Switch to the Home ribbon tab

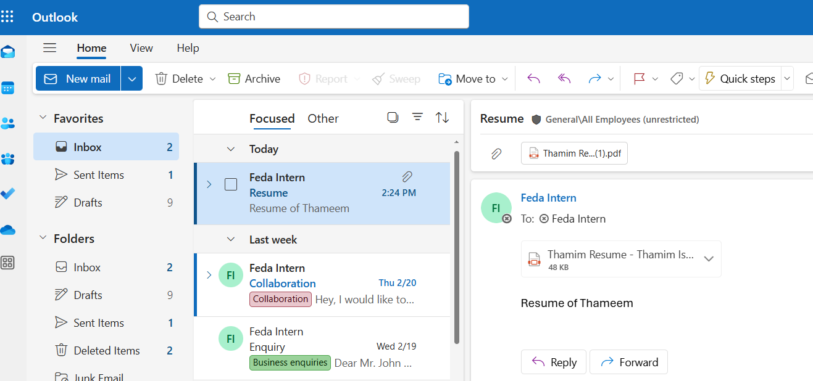pyautogui.click(x=91, y=48)
